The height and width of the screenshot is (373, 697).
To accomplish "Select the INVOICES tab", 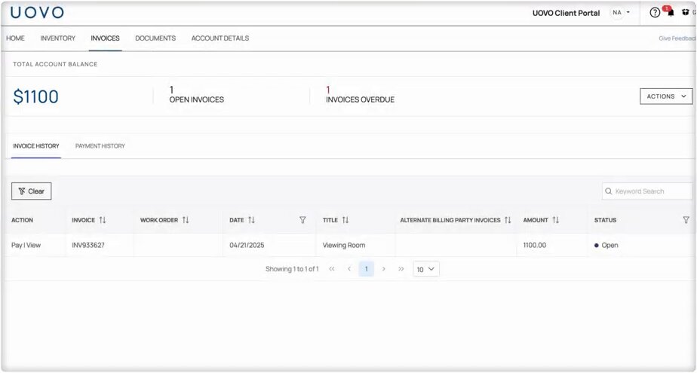I will [x=106, y=38].
